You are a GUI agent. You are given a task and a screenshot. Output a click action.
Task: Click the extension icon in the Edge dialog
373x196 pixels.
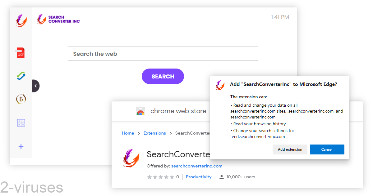(x=220, y=85)
